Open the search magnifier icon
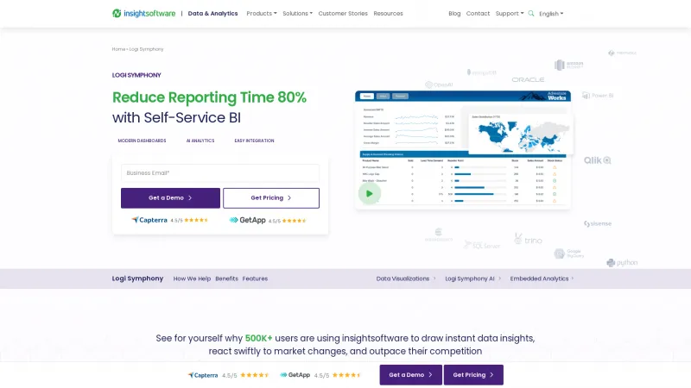The height and width of the screenshot is (388, 691). (x=531, y=13)
